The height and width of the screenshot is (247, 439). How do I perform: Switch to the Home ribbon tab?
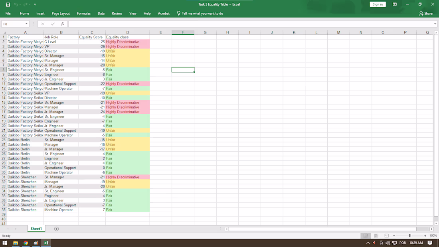[x=24, y=14]
